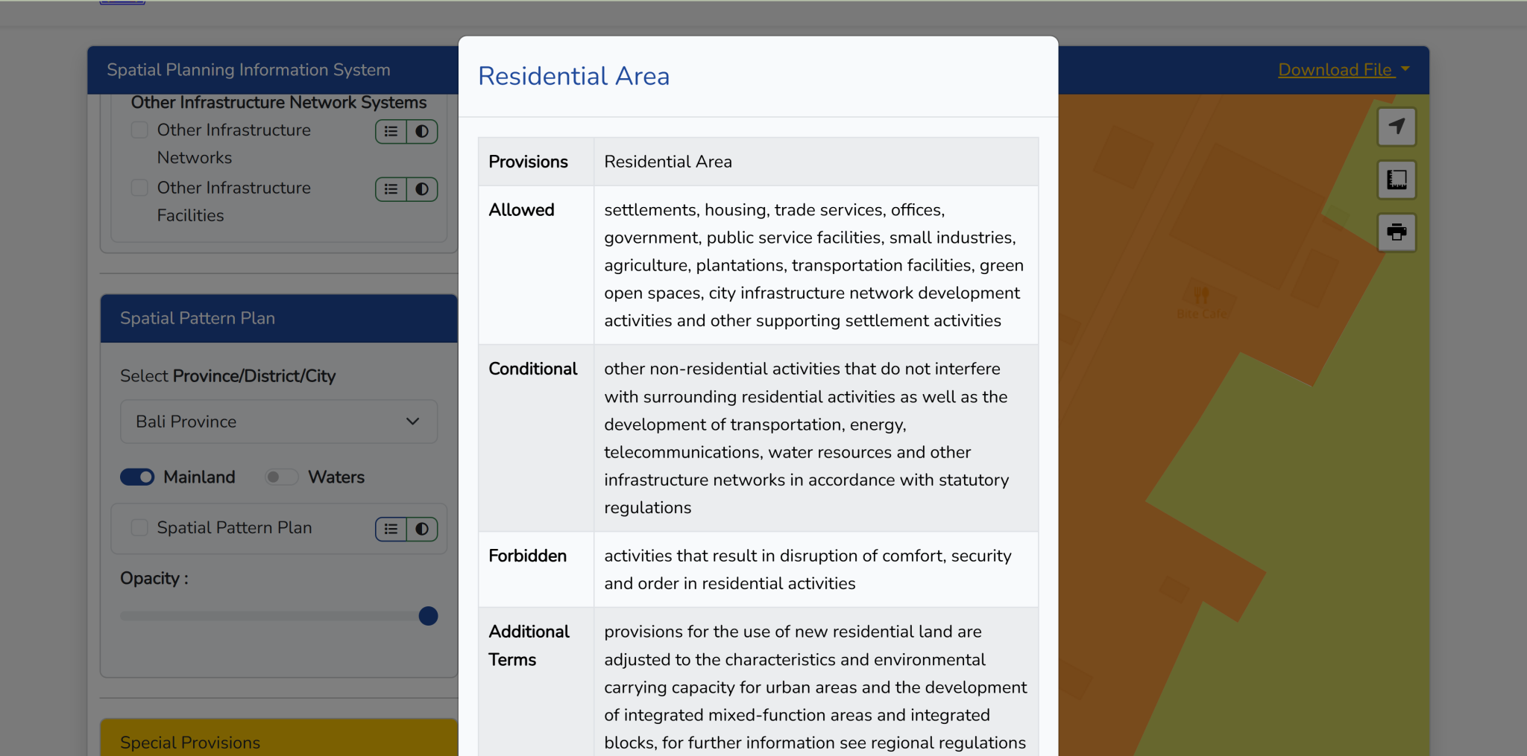The image size is (1527, 756).
Task: Open the Bali Province dropdown
Action: (279, 422)
